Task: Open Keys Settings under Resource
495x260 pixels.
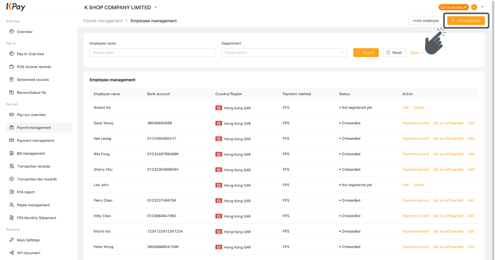Action: tap(28, 240)
